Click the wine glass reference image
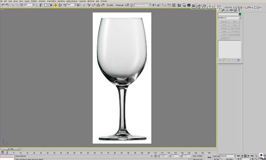Viewport: 266px width, 160px height. pyautogui.click(x=122, y=78)
